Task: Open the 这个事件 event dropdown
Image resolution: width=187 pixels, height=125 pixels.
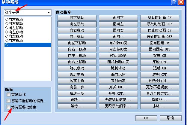Action: pos(28,12)
